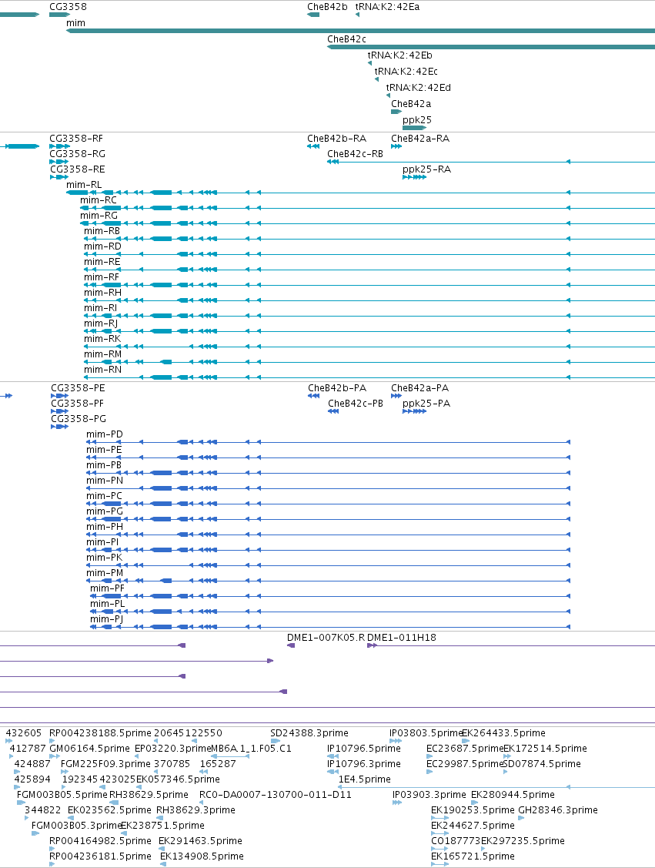Open the CG3358-PG protein

pyautogui.click(x=79, y=419)
